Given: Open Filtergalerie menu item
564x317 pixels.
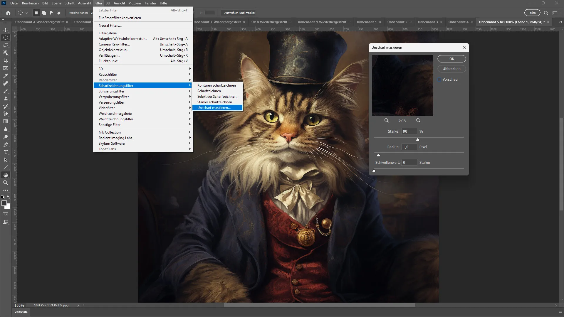Looking at the screenshot, I should 109,33.
